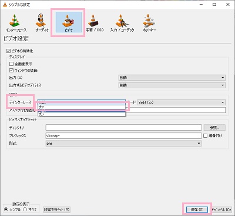Maximize the preferences window
Screen dimensions: 235x216
pos(214,5)
